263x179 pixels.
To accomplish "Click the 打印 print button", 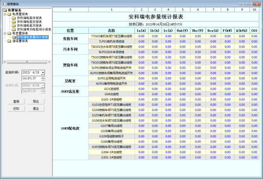I will [16, 109].
